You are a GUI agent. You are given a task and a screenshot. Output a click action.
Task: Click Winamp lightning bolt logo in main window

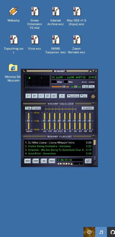[93, 96]
